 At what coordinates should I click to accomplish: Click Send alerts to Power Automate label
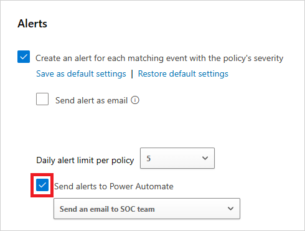pyautogui.click(x=114, y=186)
